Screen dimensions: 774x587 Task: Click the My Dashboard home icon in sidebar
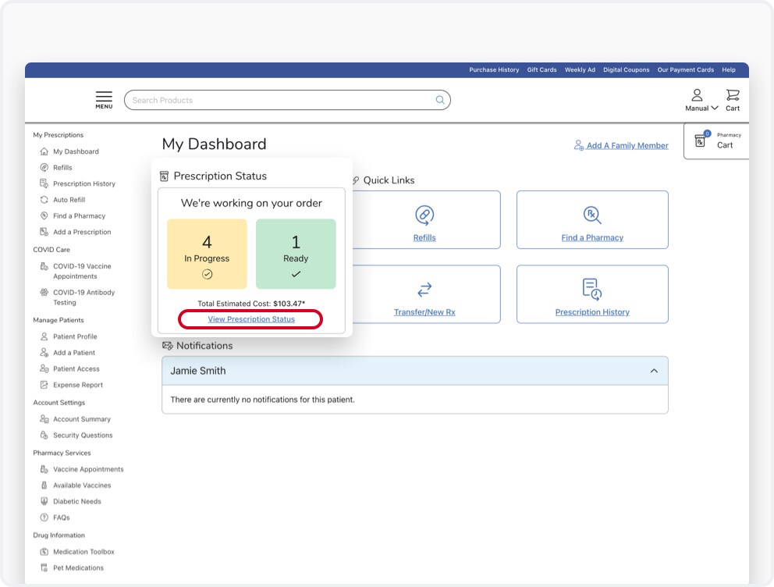tap(44, 151)
